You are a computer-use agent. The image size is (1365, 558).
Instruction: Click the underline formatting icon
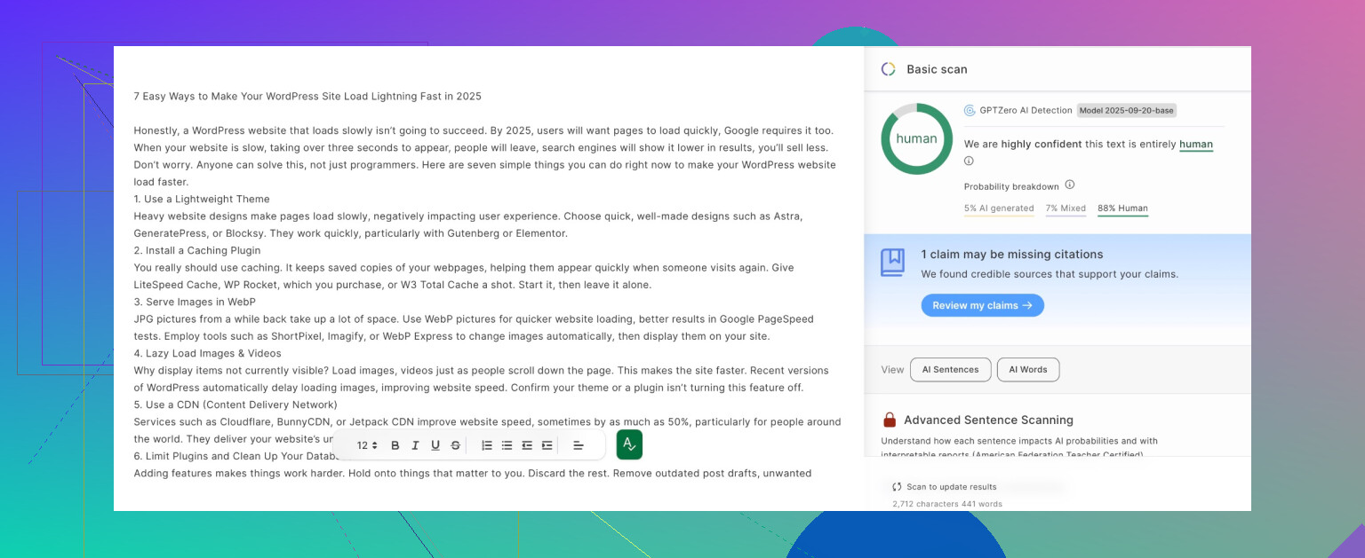tap(435, 445)
